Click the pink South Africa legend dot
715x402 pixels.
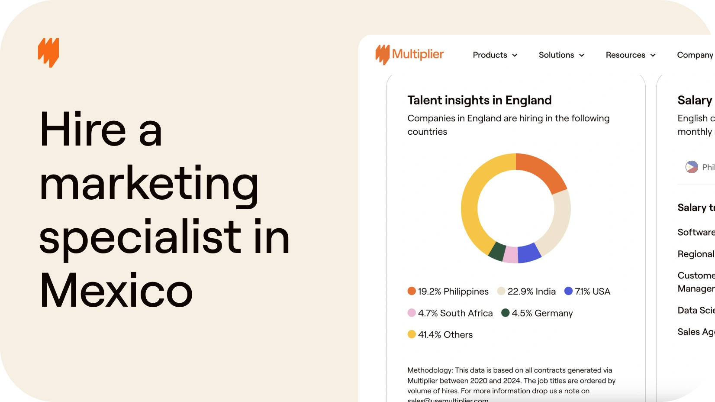click(x=412, y=313)
